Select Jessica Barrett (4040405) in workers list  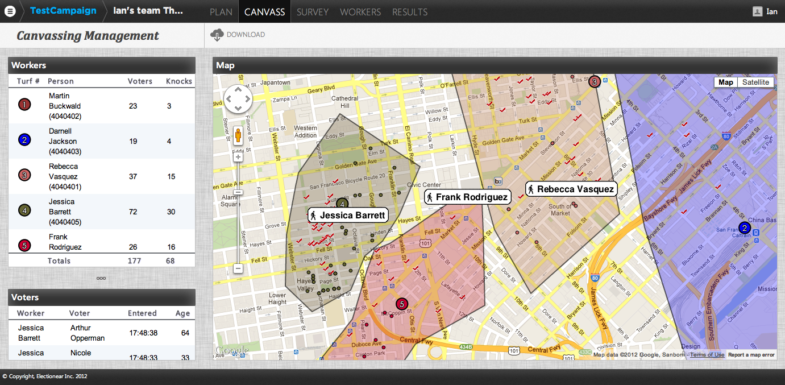click(65, 212)
